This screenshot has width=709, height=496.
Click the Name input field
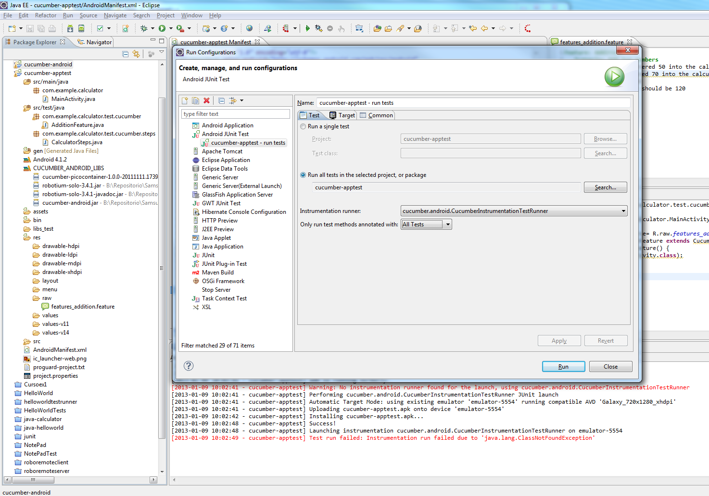tap(473, 103)
